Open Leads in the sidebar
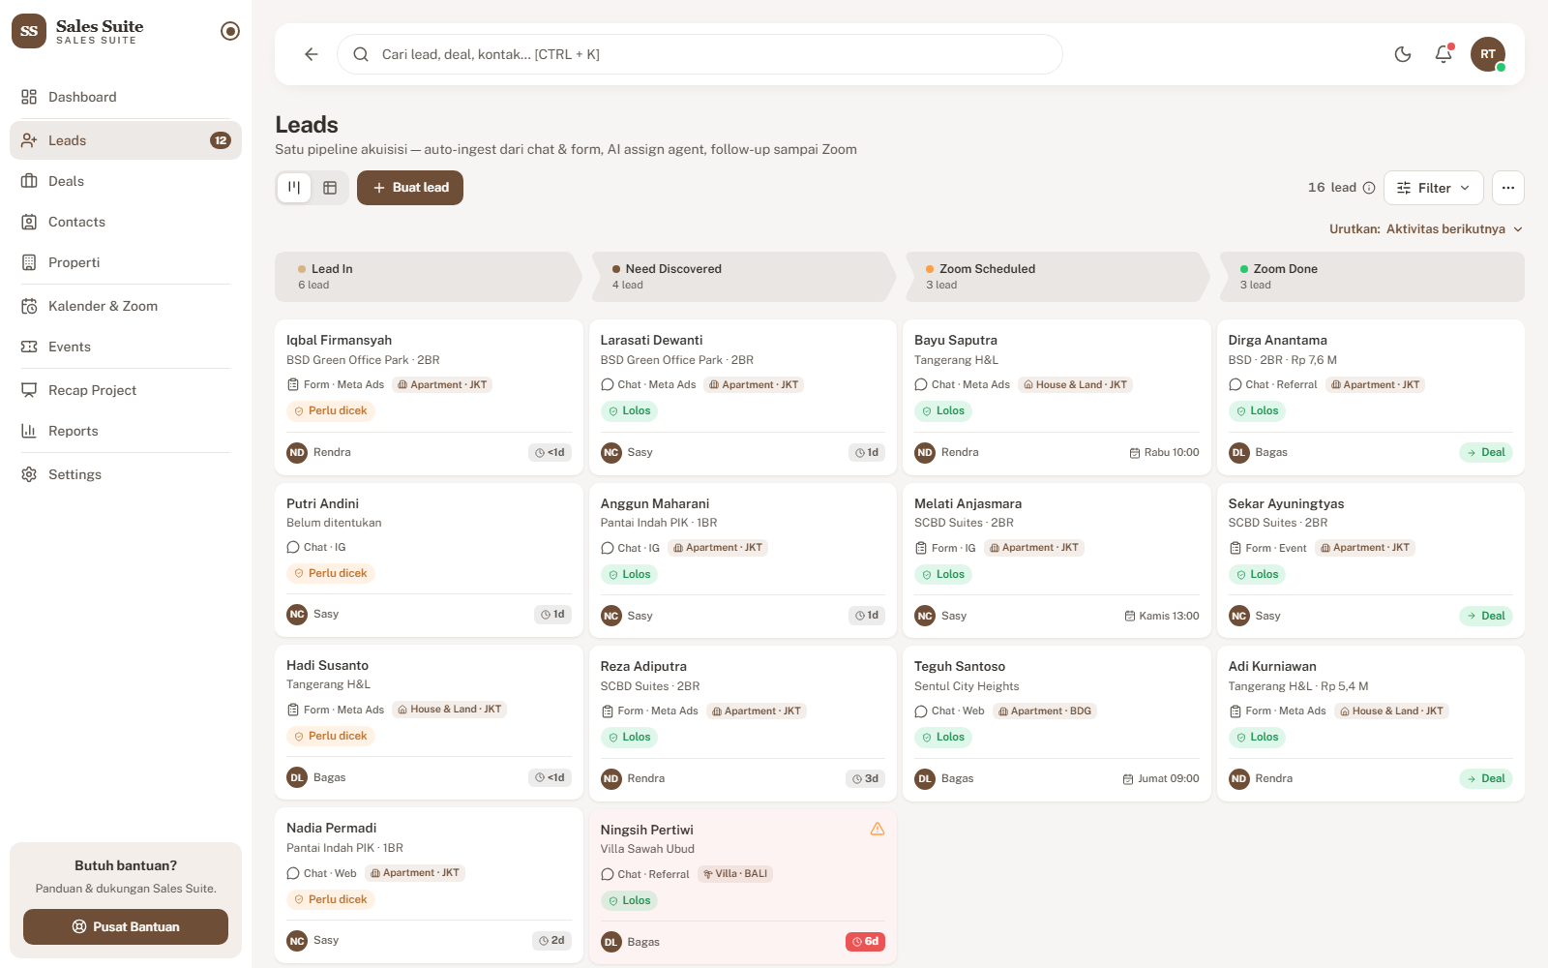Screen dimensions: 1548x968 coord(126,140)
